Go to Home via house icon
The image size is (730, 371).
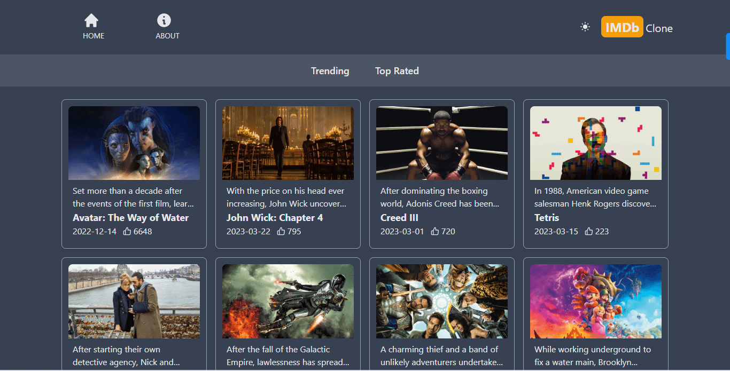tap(91, 20)
